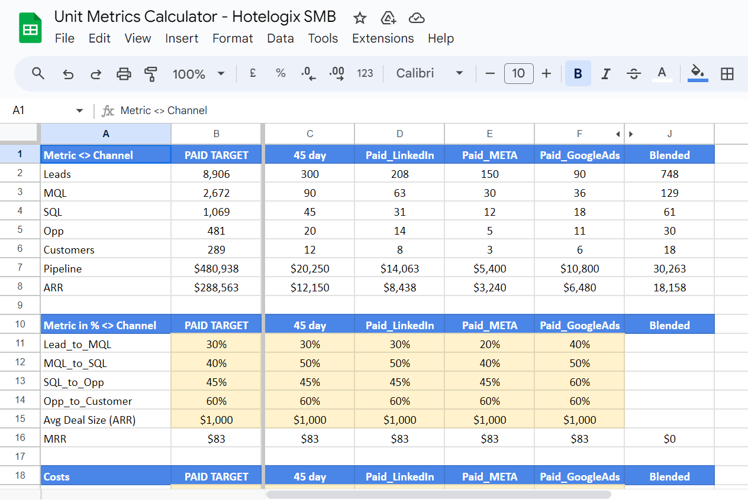Select the paint format tool
The height and width of the screenshot is (500, 748).
click(x=151, y=73)
